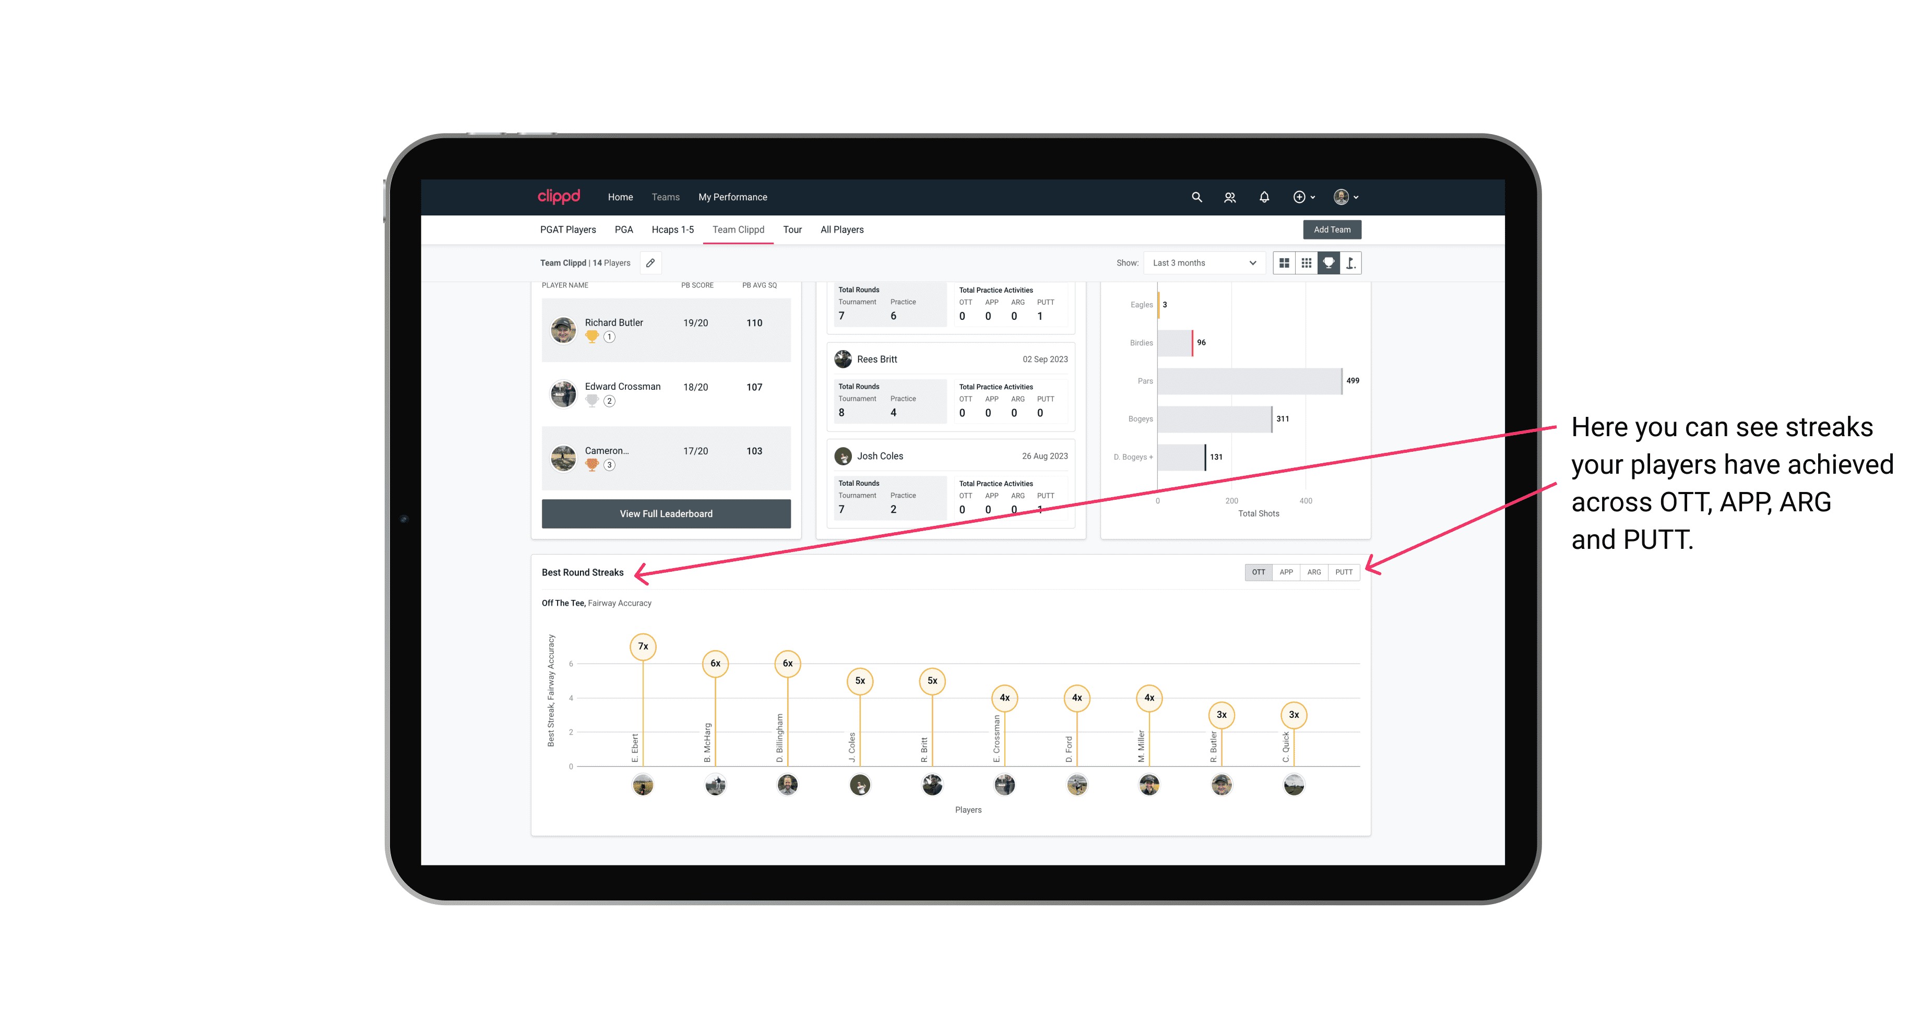Select the PUTT streak filter icon
This screenshot has width=1921, height=1033.
tap(1344, 571)
